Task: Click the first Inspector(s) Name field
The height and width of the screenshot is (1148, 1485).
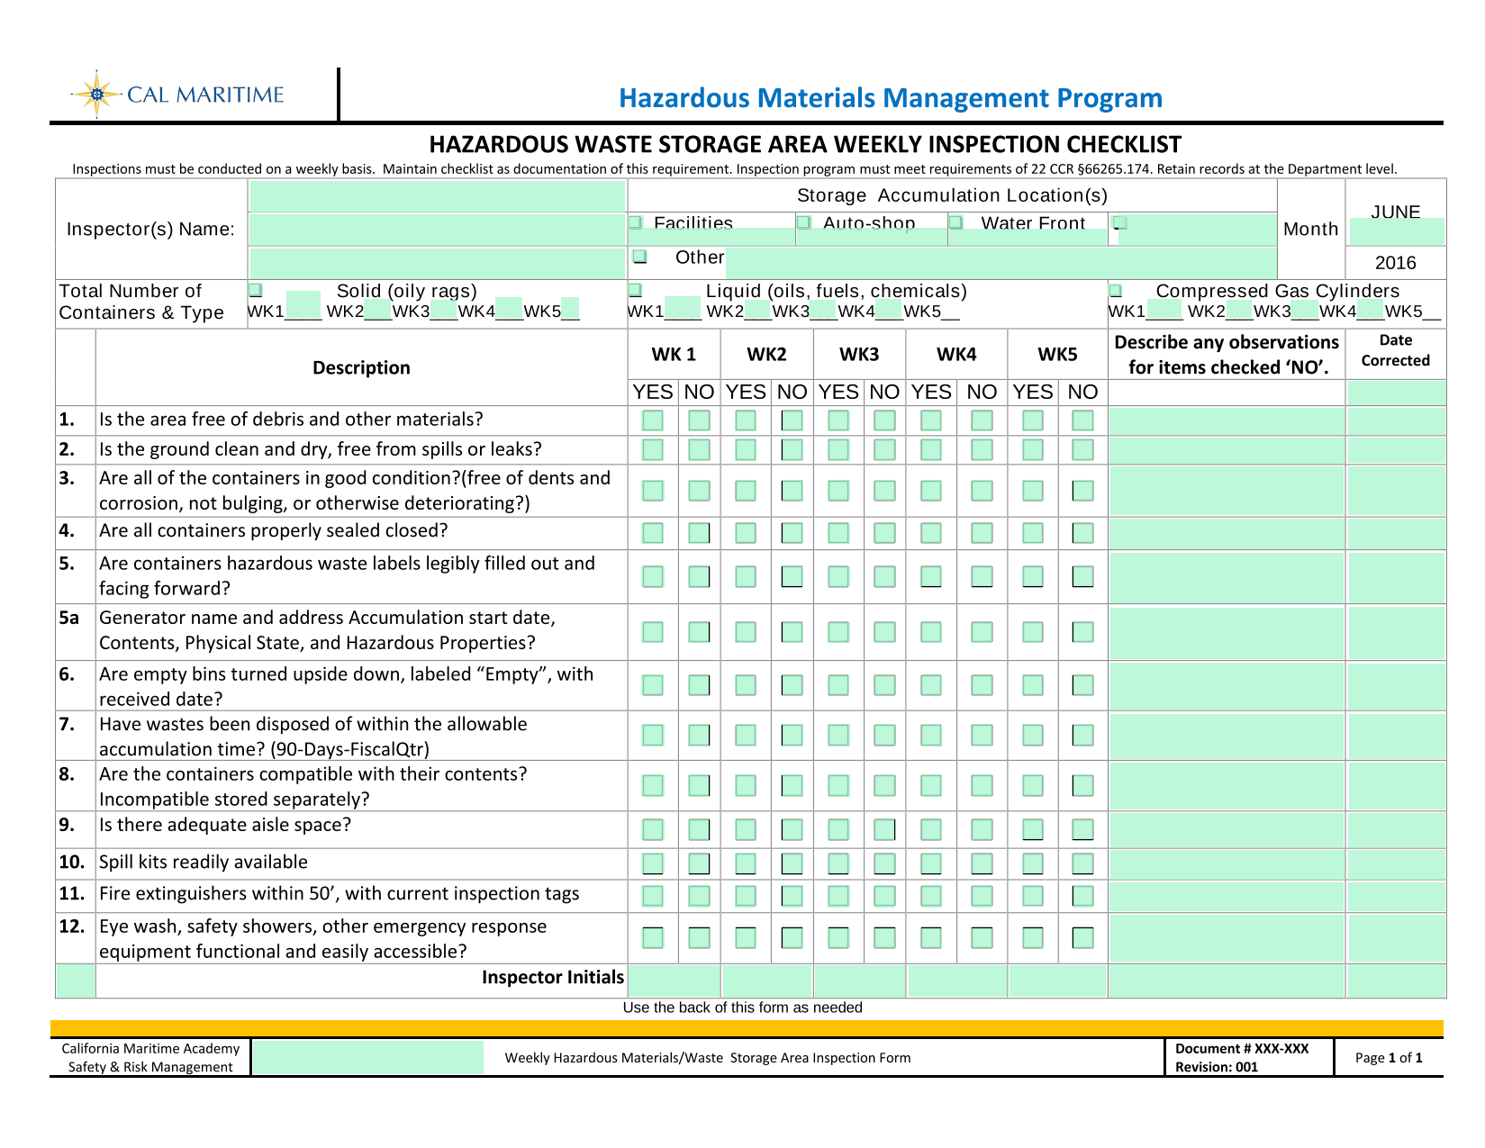Action: 437,196
